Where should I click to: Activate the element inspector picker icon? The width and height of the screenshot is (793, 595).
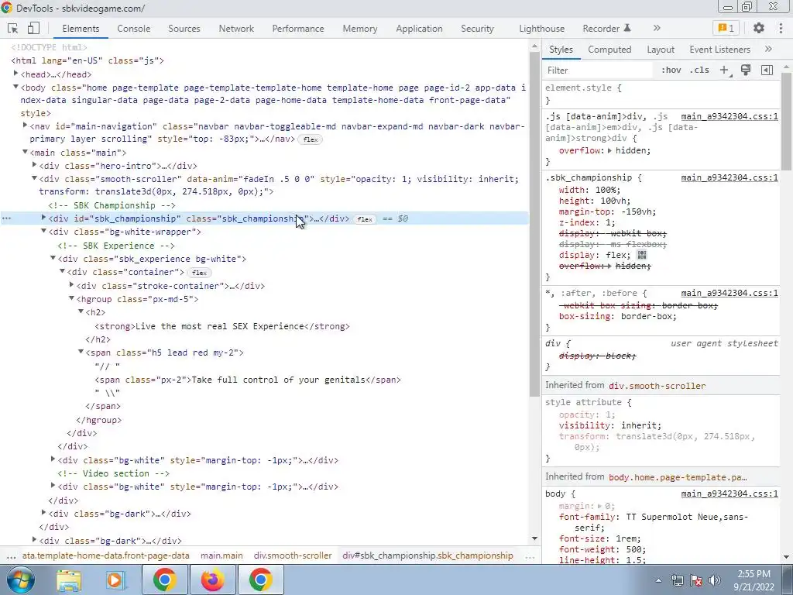click(x=12, y=29)
